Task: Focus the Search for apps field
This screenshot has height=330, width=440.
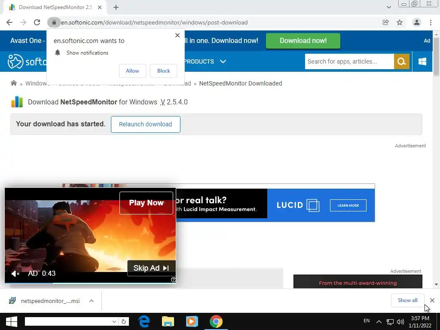Action: (349, 61)
